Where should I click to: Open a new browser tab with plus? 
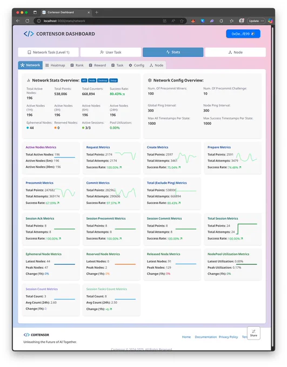tap(97, 12)
